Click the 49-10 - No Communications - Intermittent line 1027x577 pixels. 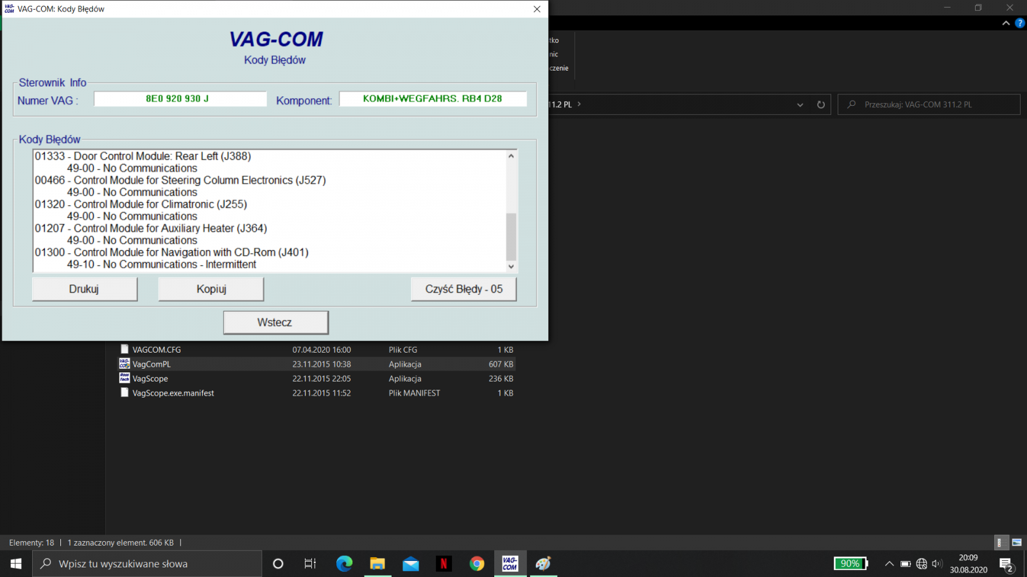162,265
